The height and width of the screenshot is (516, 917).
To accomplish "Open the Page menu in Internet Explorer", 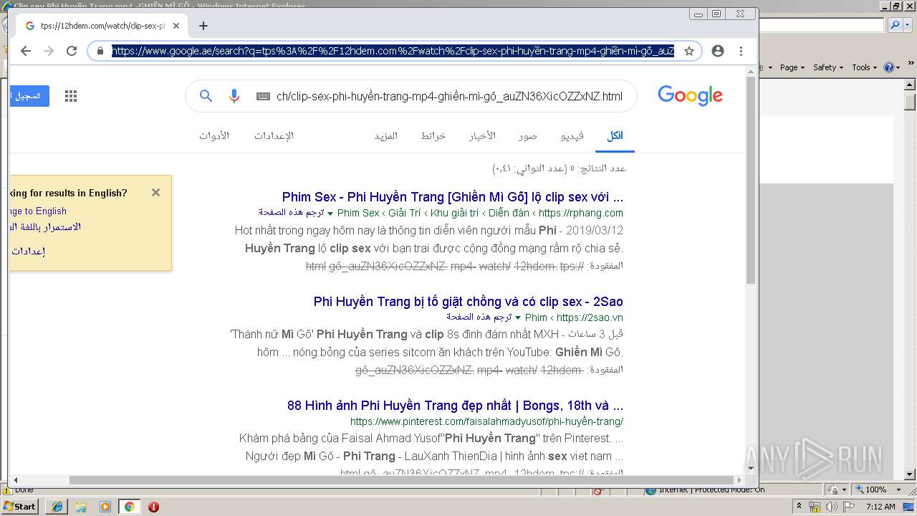I will (x=792, y=67).
